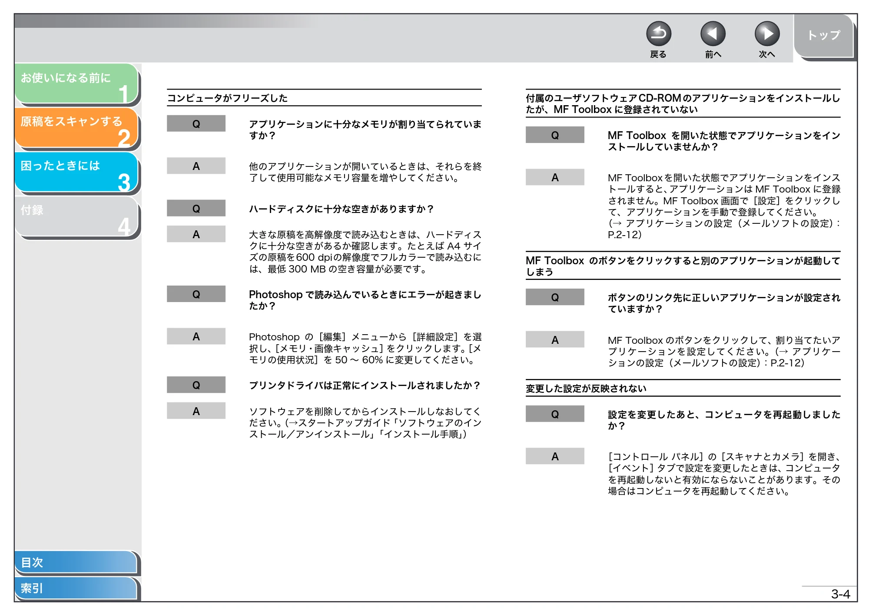Screen dimensions: 869x615
Task: Click heading 変更した設定が反映されない
Action: click(x=586, y=389)
